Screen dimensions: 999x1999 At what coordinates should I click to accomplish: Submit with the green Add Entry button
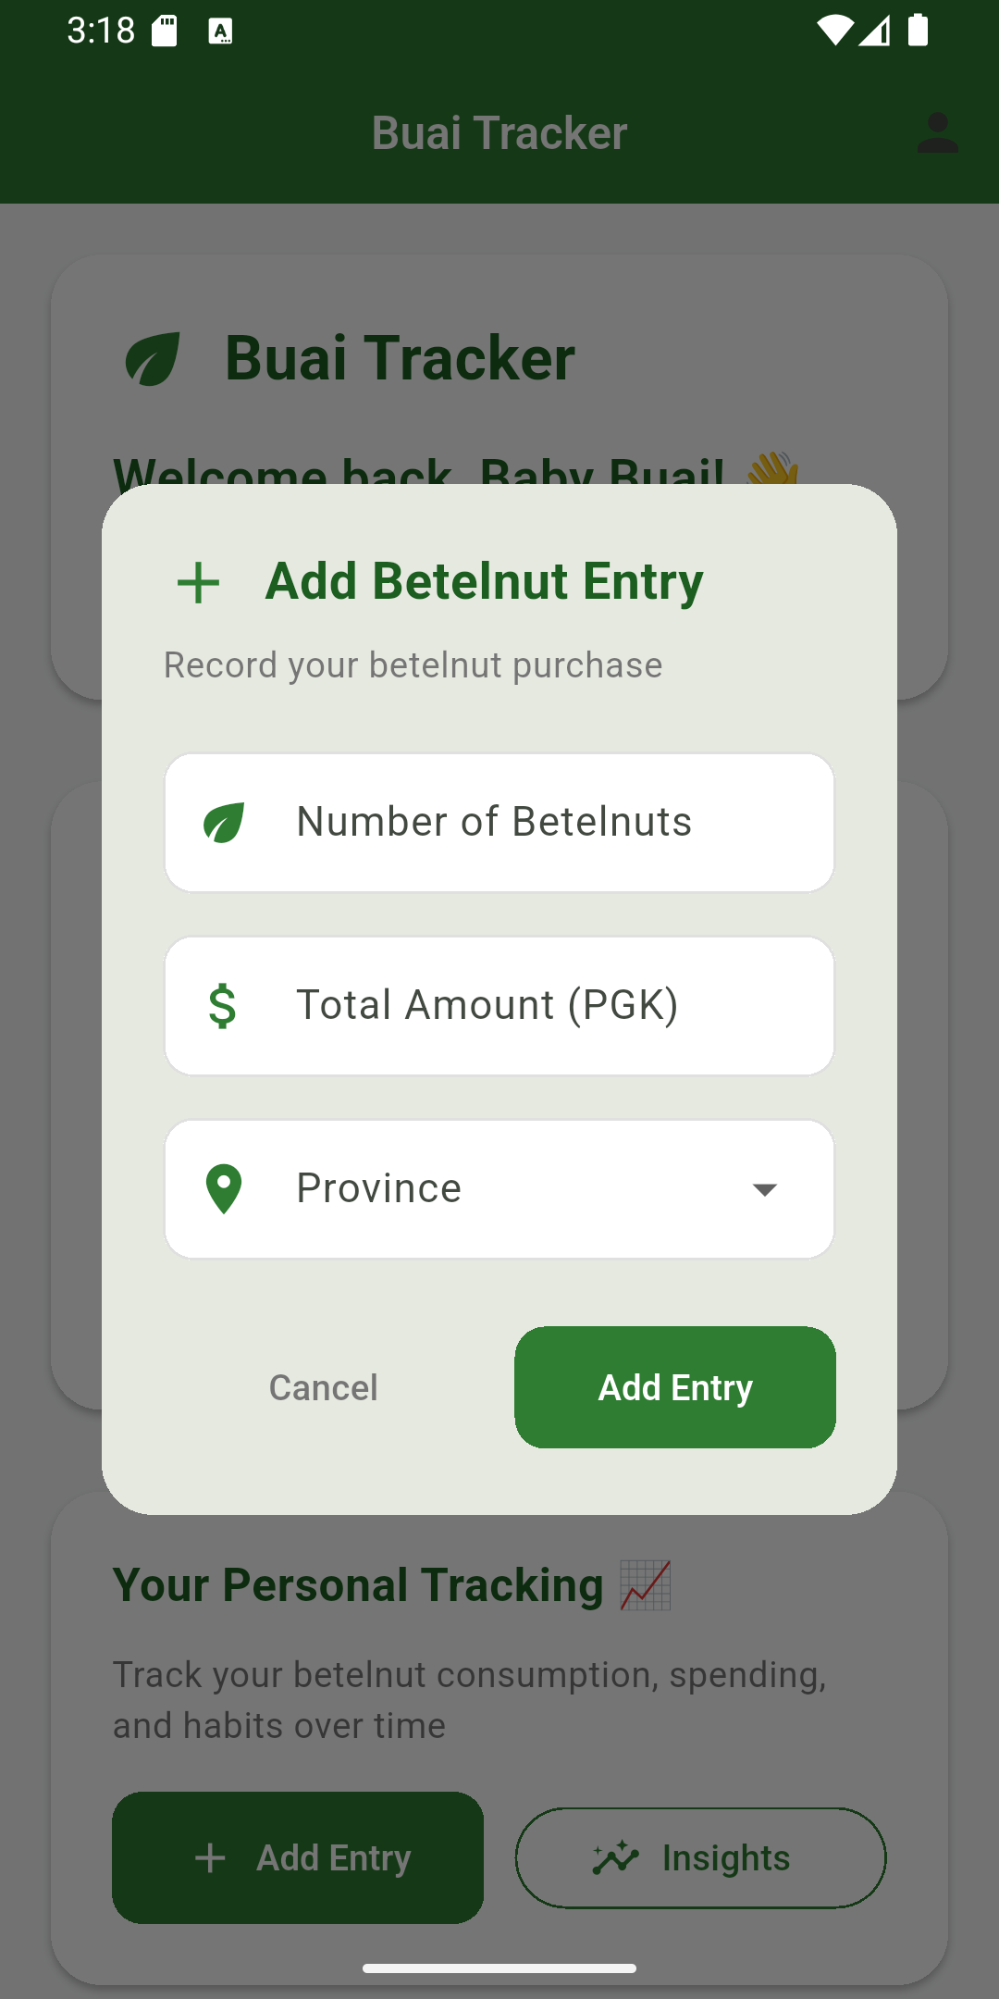tap(675, 1387)
